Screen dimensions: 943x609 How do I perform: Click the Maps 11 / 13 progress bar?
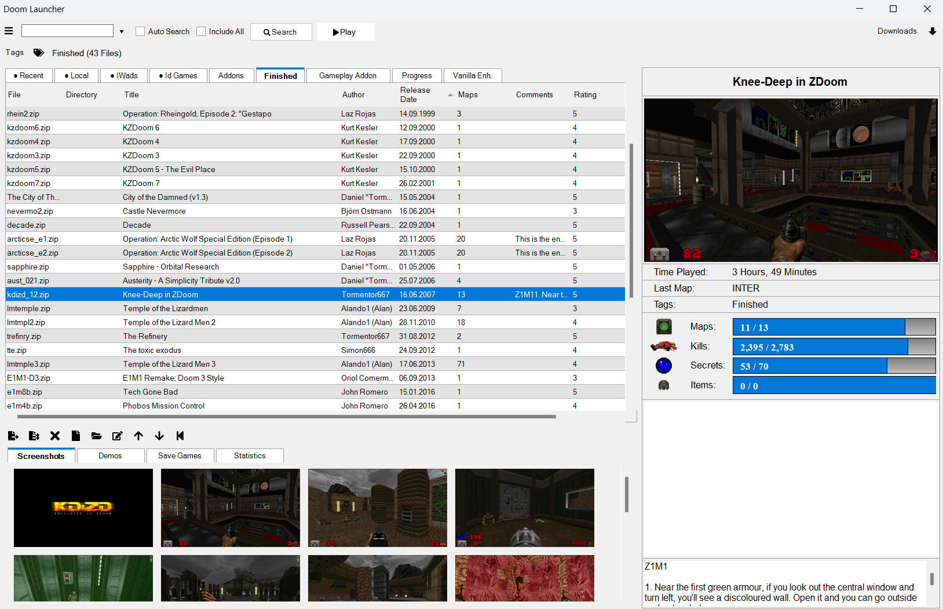click(834, 327)
